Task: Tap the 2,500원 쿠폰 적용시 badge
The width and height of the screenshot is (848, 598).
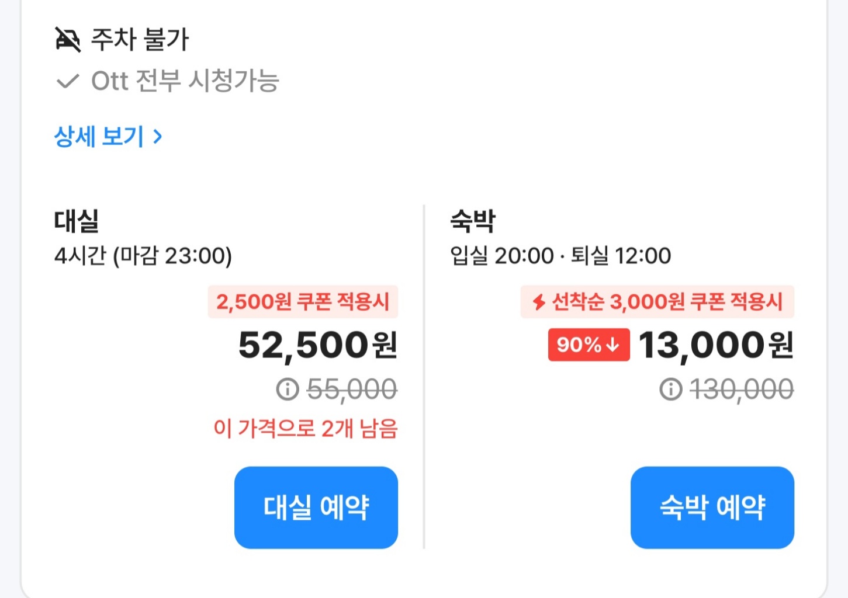Action: tap(303, 302)
